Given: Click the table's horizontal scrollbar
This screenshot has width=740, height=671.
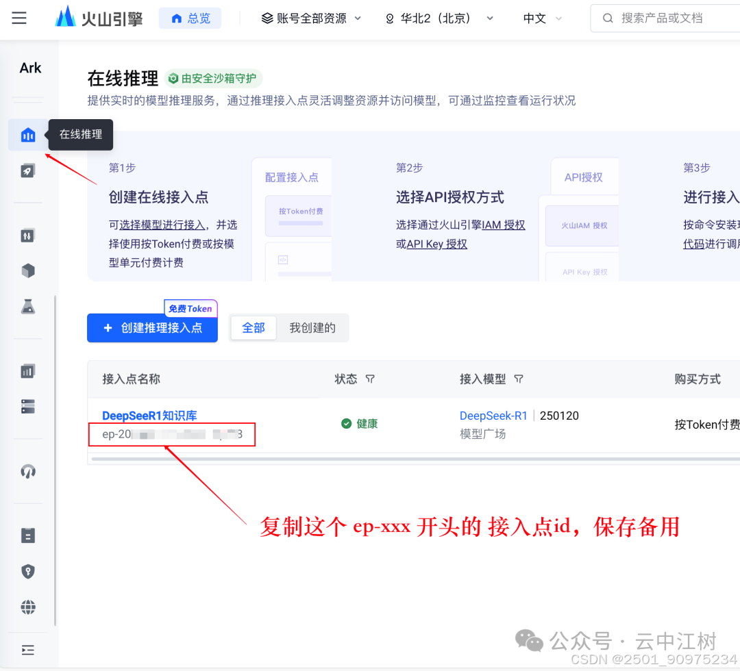Looking at the screenshot, I should pyautogui.click(x=415, y=458).
